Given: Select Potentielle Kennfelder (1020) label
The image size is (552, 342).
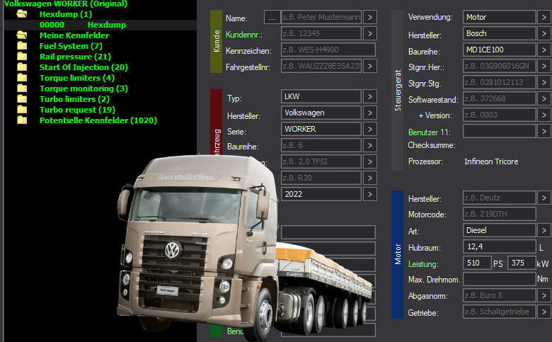Looking at the screenshot, I should 98,120.
